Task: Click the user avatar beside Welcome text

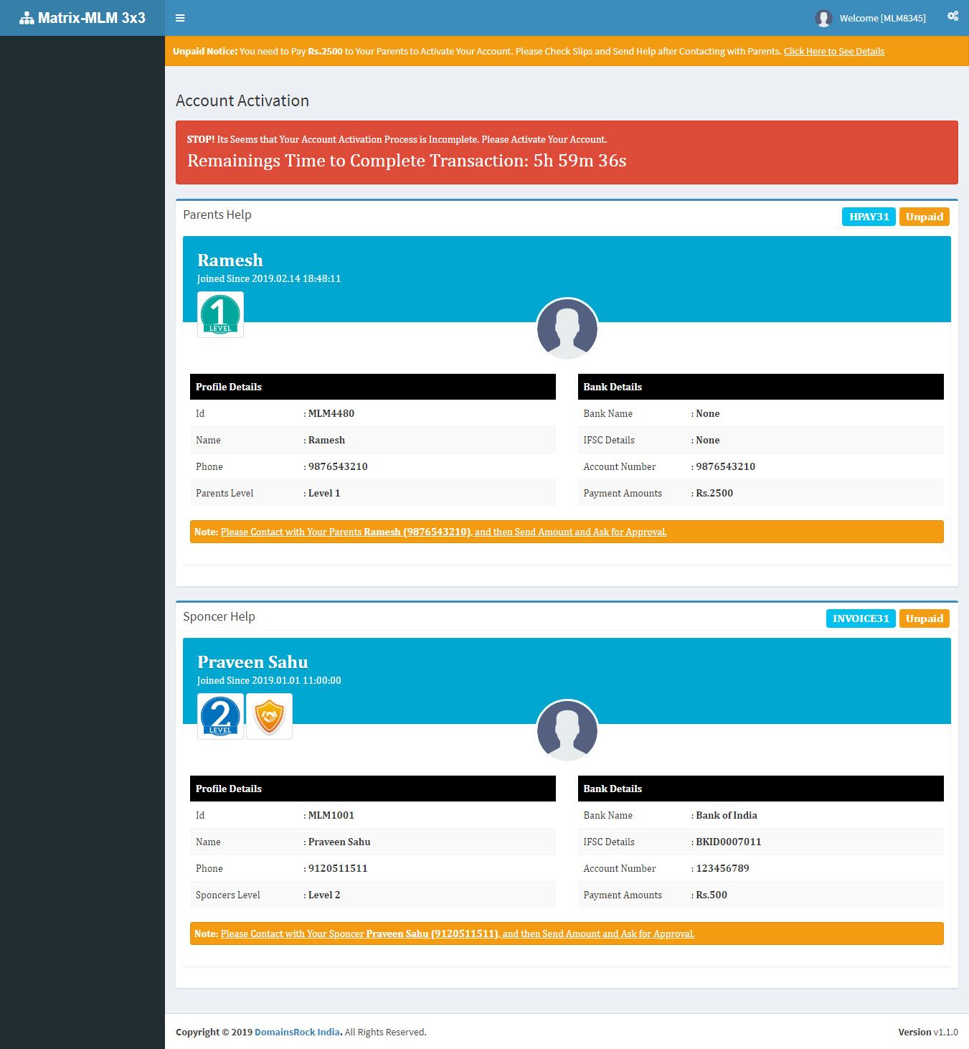Action: tap(823, 19)
